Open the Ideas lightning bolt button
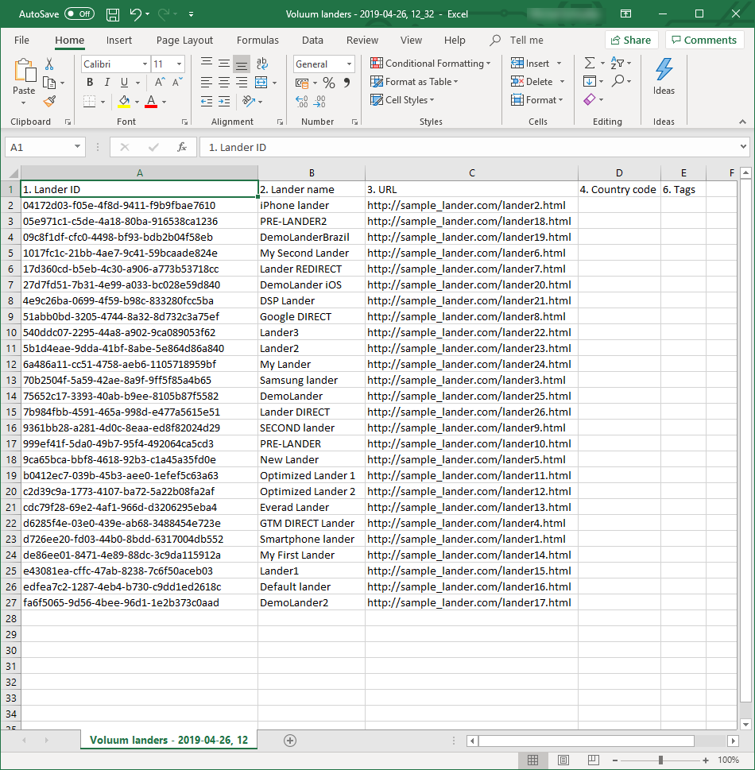The width and height of the screenshot is (755, 770). tap(664, 77)
